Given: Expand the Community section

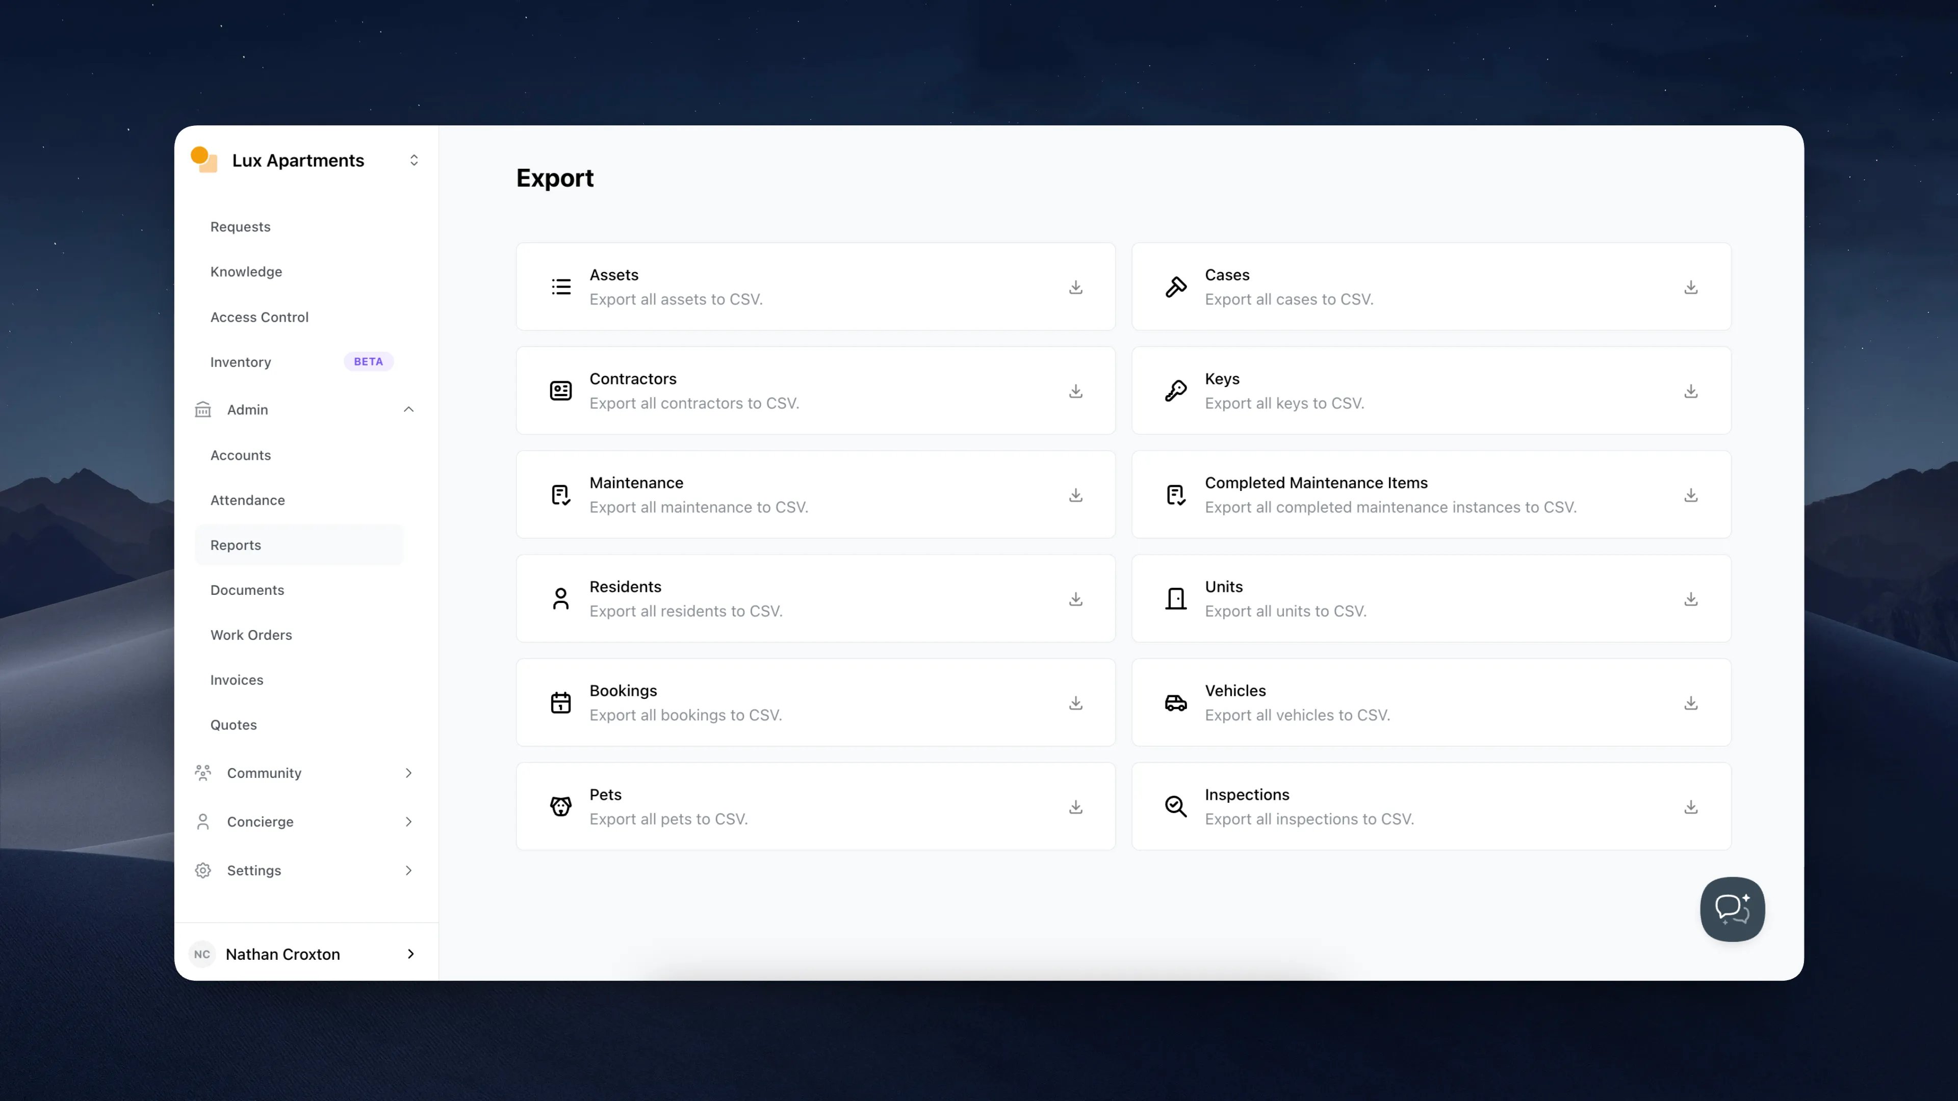Looking at the screenshot, I should tap(408, 774).
